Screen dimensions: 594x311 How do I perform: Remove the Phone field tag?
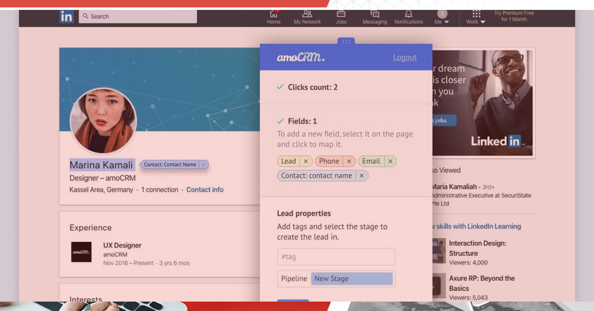pos(349,161)
